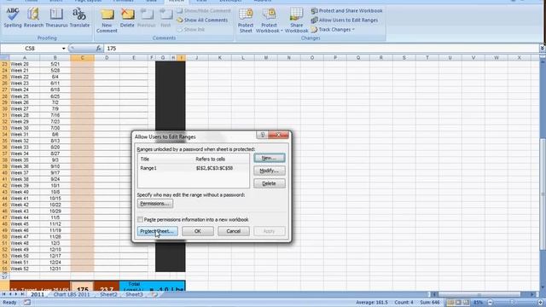Screen dimensions: 546x307
Task: Click the Modify... button
Action: click(x=270, y=171)
